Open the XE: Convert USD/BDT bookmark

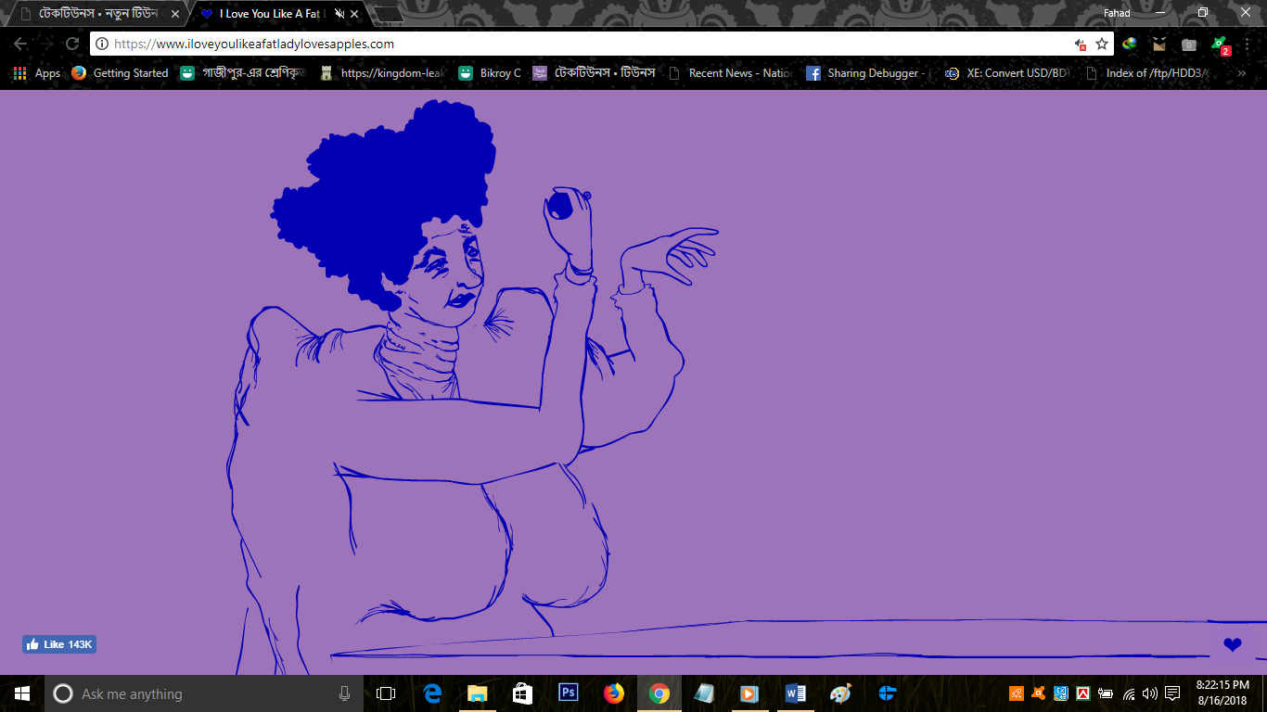point(1007,73)
